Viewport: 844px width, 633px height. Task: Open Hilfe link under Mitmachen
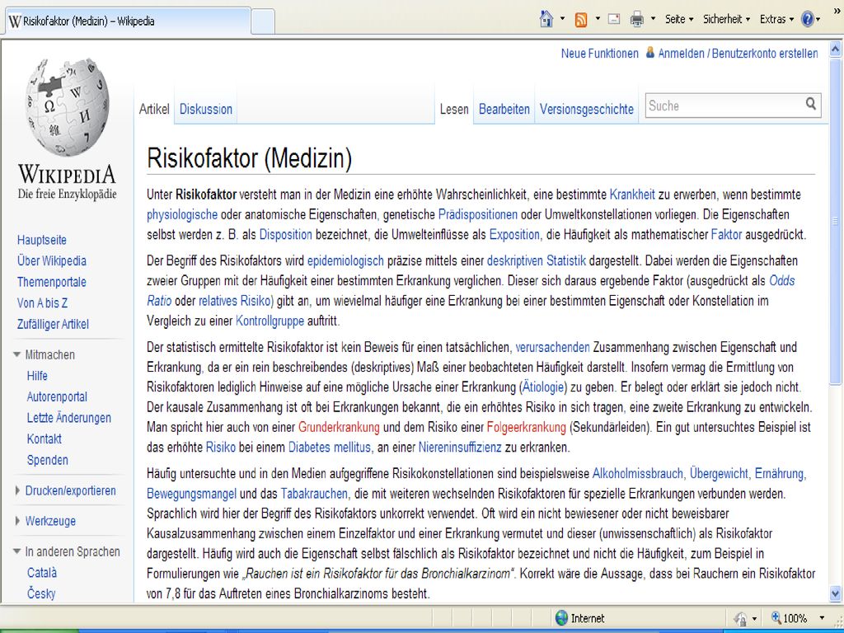pos(37,376)
